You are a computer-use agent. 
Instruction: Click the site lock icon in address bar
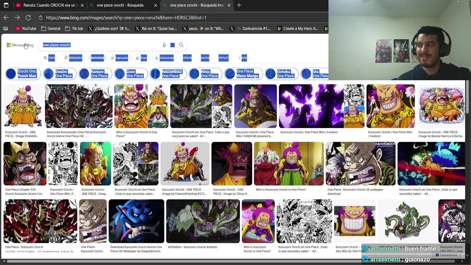pyautogui.click(x=40, y=17)
